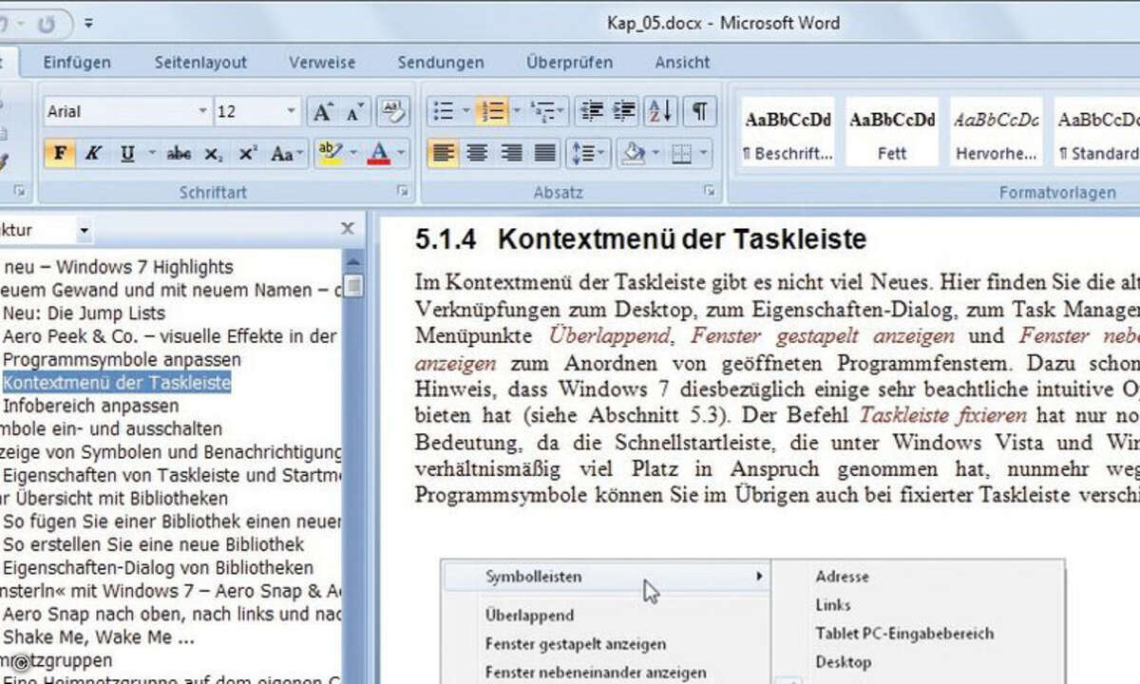The width and height of the screenshot is (1140, 684).
Task: Open the bullet list dropdown arrow
Action: tap(466, 111)
